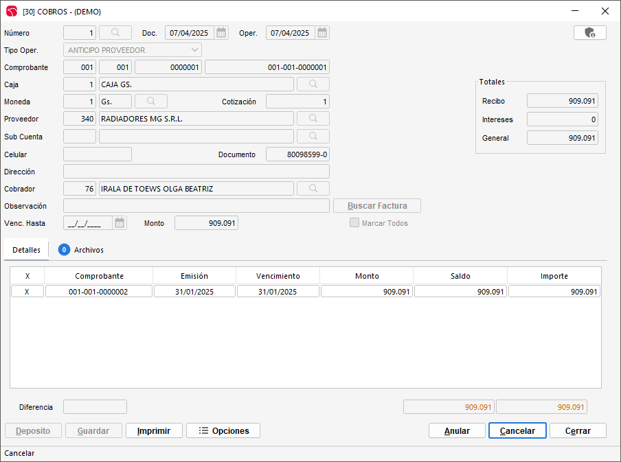Open the Venc. Hasta calendar icon

click(x=120, y=223)
